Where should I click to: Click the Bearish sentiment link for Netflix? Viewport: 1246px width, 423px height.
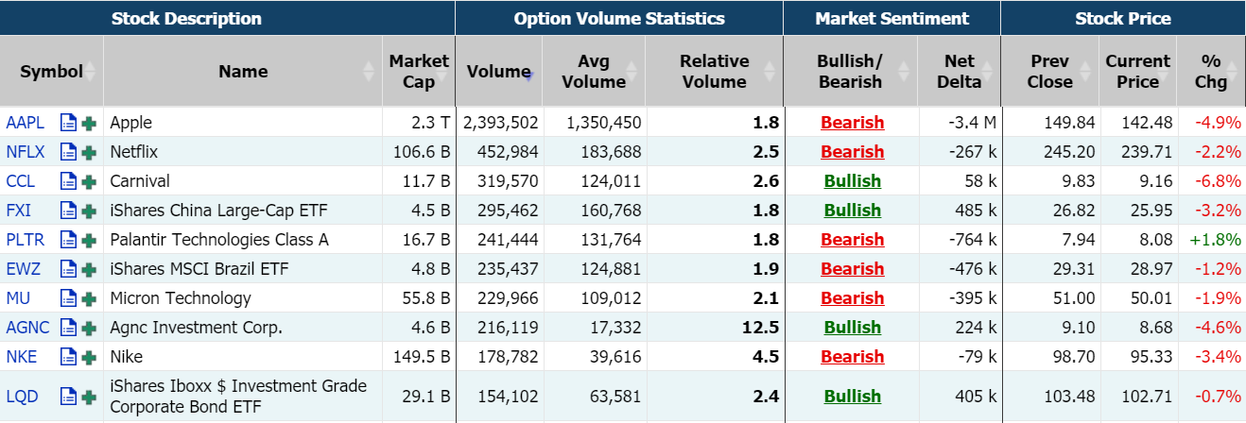coord(853,152)
